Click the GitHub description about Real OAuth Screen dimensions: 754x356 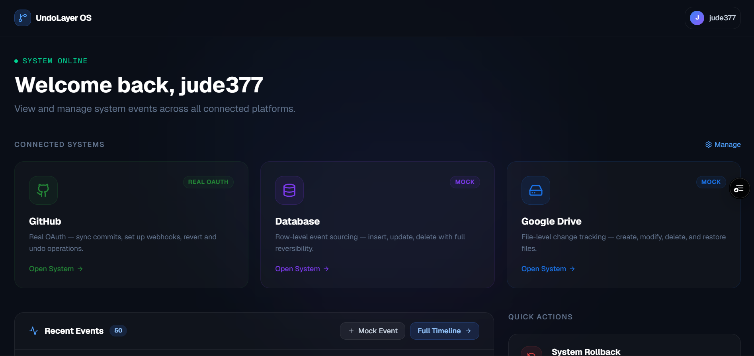pos(123,243)
